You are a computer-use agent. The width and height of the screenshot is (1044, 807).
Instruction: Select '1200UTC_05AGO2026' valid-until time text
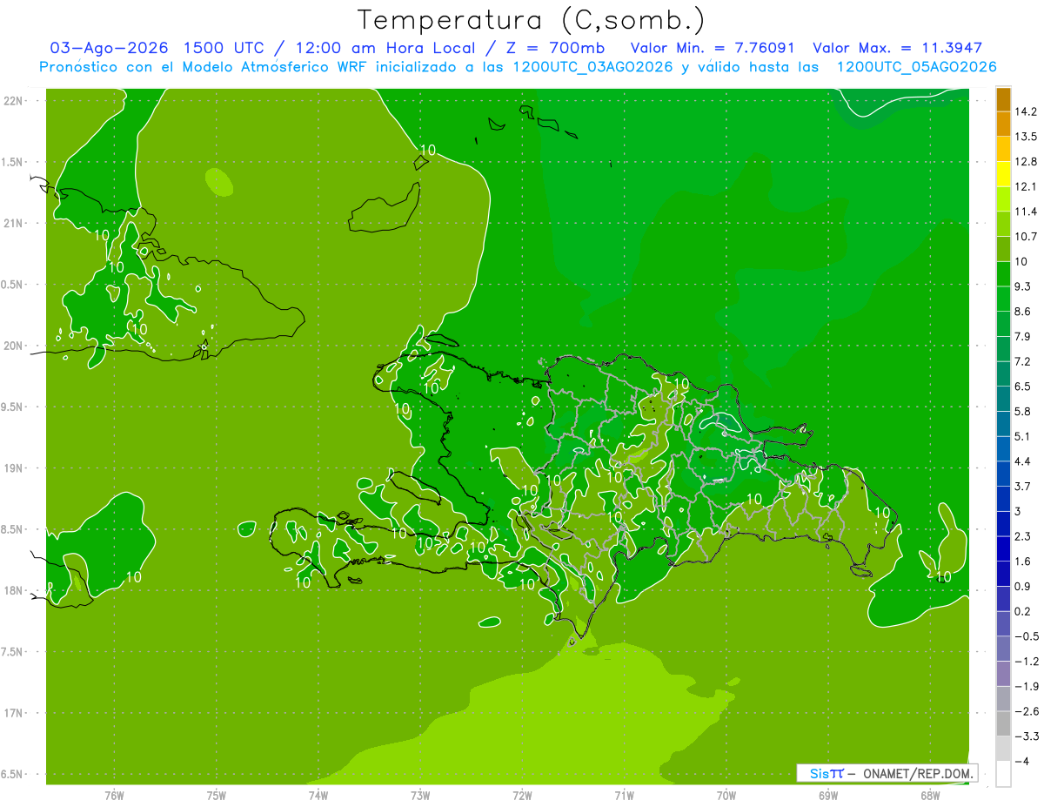[x=916, y=67]
